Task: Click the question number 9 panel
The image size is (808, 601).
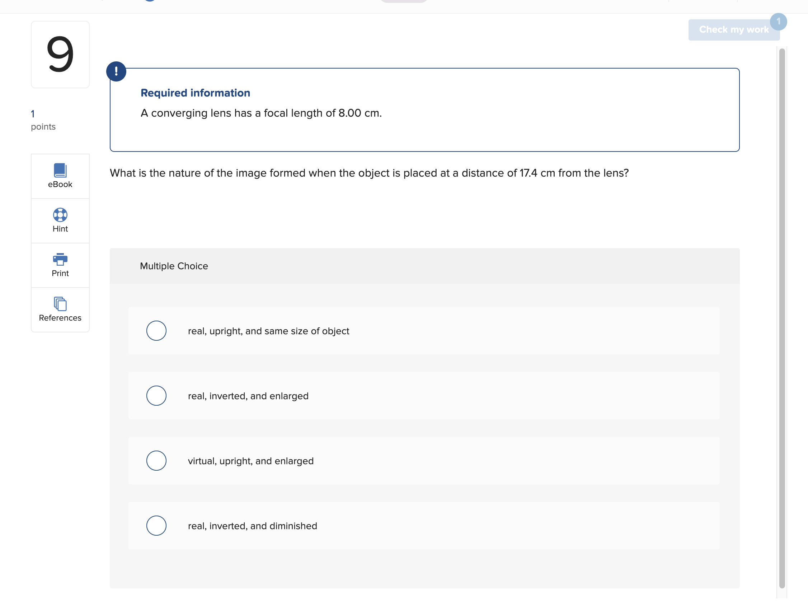Action: pos(60,55)
